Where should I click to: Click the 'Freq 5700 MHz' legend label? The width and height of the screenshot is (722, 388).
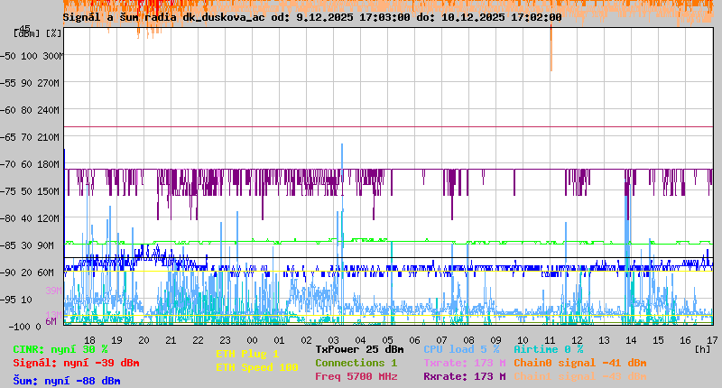[356, 376]
